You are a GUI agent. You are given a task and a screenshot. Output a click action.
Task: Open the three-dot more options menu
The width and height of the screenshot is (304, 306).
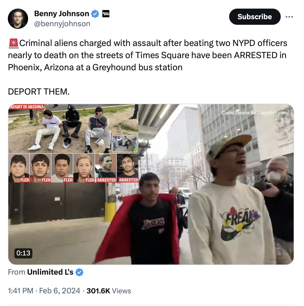[289, 17]
